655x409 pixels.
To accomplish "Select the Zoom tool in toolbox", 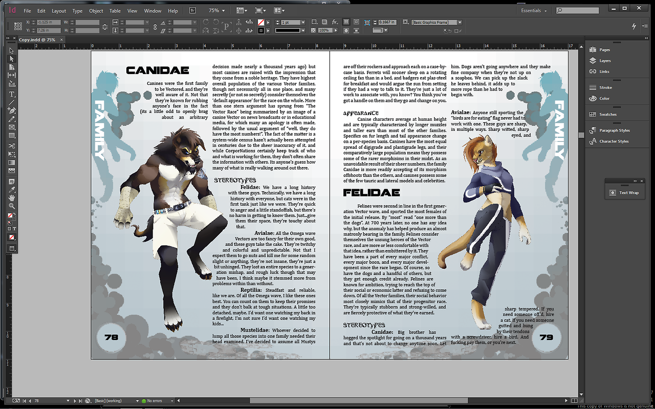I will point(12,206).
